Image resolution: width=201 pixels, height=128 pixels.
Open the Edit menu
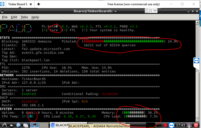[x=14, y=17]
